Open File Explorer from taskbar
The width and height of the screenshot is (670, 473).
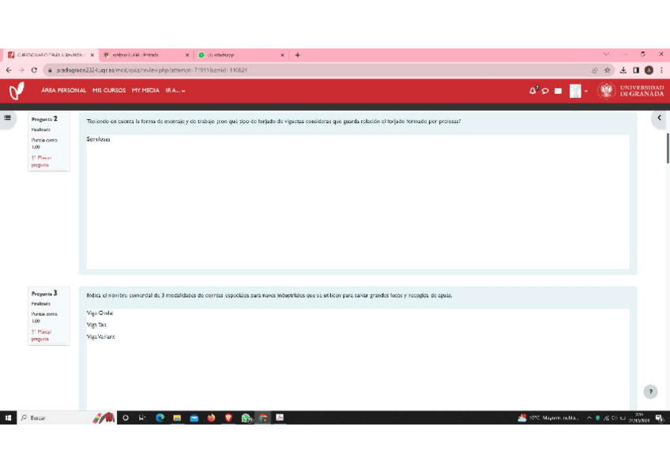tap(177, 418)
